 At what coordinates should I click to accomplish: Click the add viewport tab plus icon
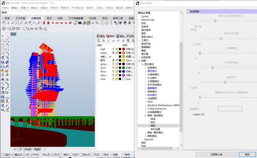pos(45,149)
